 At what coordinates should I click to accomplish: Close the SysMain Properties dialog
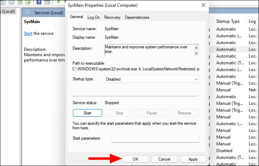pyautogui.click(x=203, y=5)
